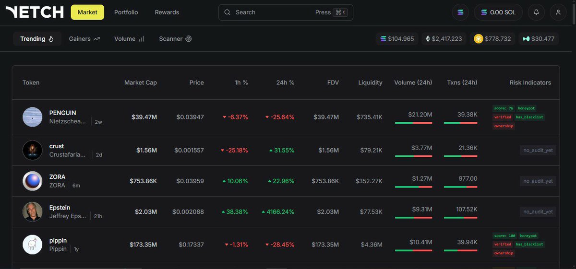This screenshot has height=269, width=576.
Task: Click the search magnifier icon
Action: 228,12
